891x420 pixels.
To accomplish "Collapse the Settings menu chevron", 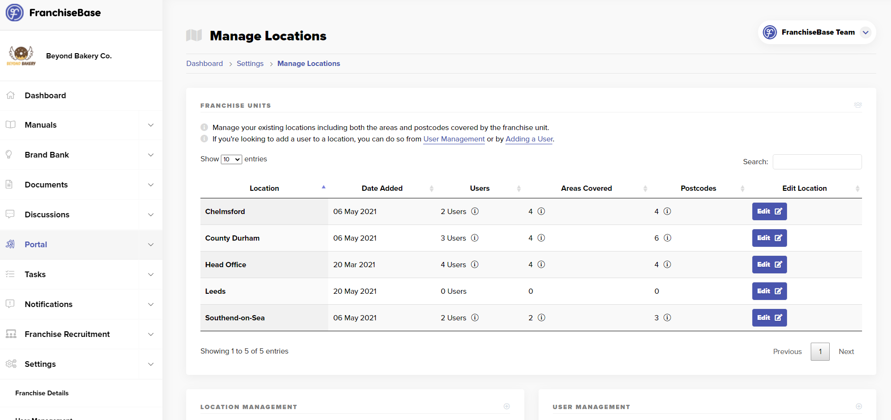I will [x=151, y=364].
